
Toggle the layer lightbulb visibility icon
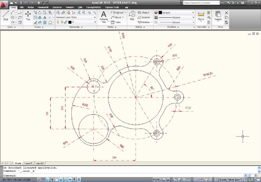pos(58,21)
